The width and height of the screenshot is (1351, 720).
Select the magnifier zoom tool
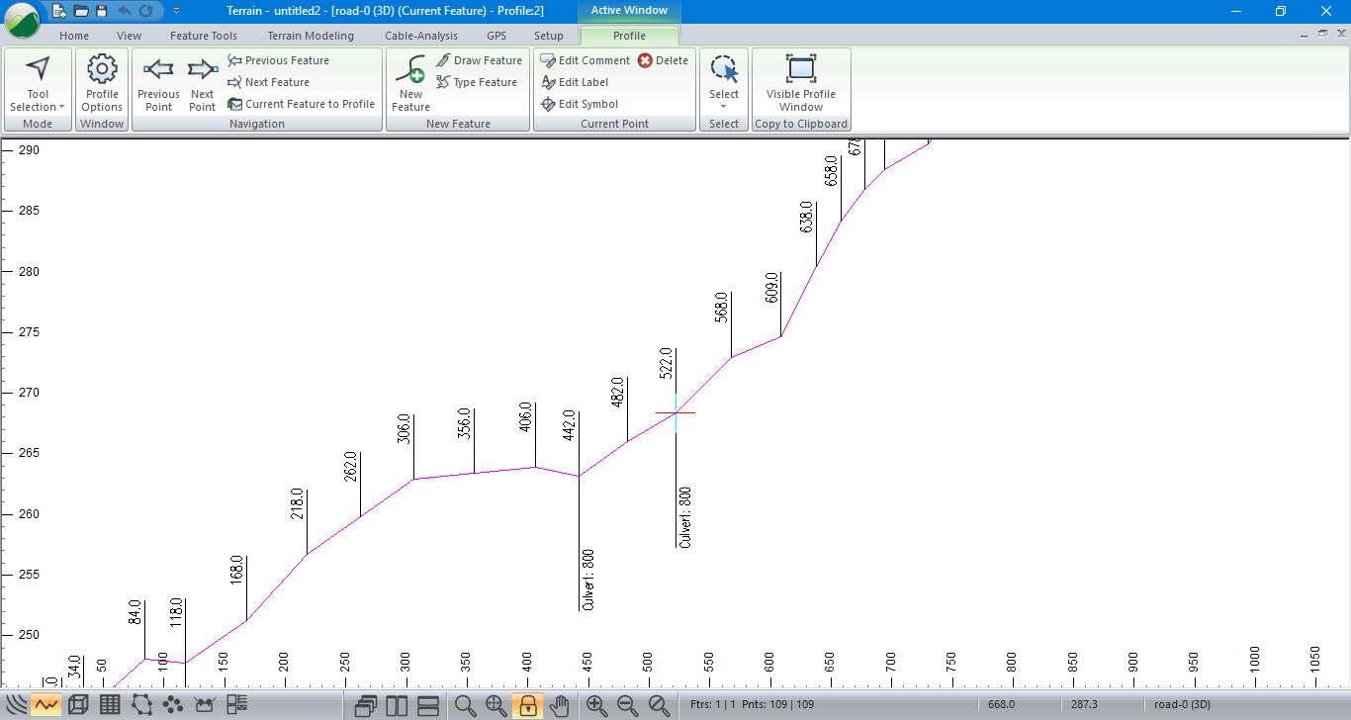[x=465, y=706]
